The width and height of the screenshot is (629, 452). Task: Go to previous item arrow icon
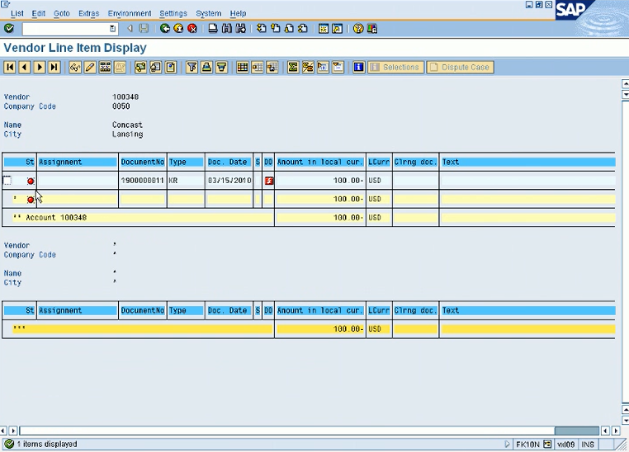[25, 67]
